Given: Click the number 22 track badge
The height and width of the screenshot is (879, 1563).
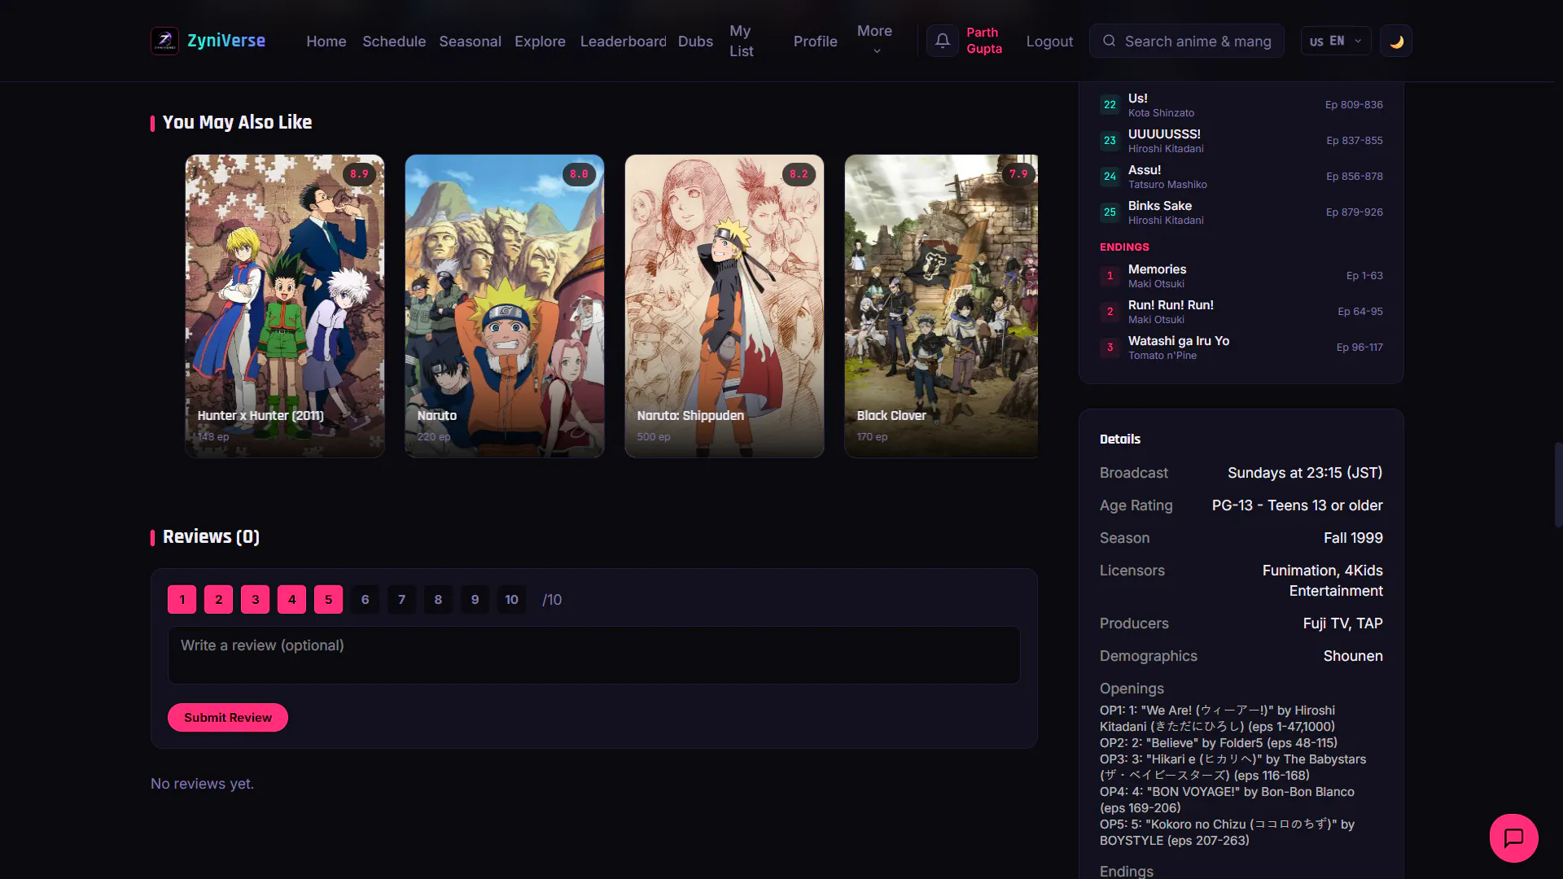Looking at the screenshot, I should tap(1110, 105).
